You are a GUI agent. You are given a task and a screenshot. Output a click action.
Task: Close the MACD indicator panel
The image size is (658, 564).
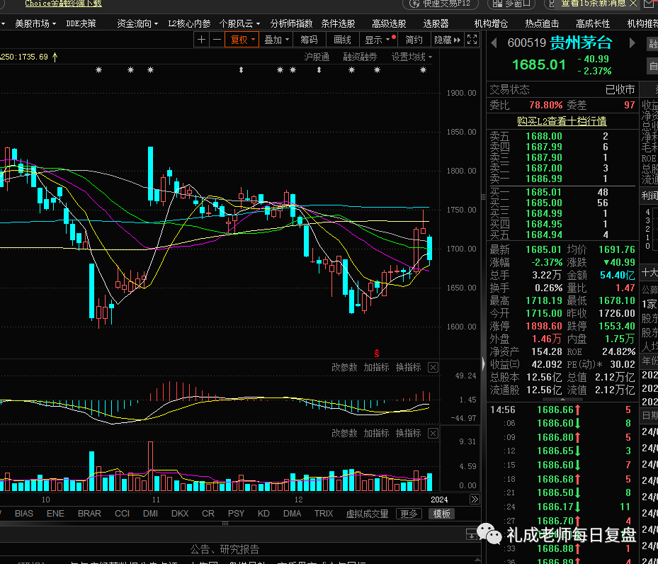tap(433, 368)
